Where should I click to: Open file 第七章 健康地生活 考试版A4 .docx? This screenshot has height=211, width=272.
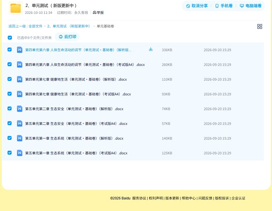78,94
